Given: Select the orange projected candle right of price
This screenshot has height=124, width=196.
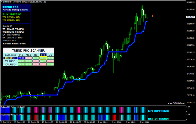Looking at the screenshot, I should 153,16.
